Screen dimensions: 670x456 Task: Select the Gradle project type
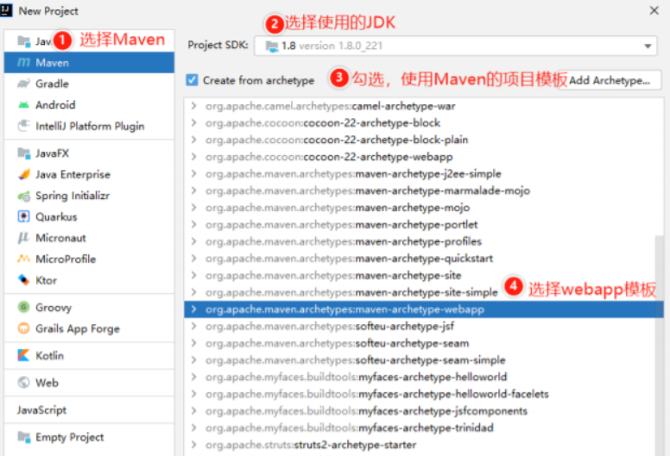click(89, 84)
